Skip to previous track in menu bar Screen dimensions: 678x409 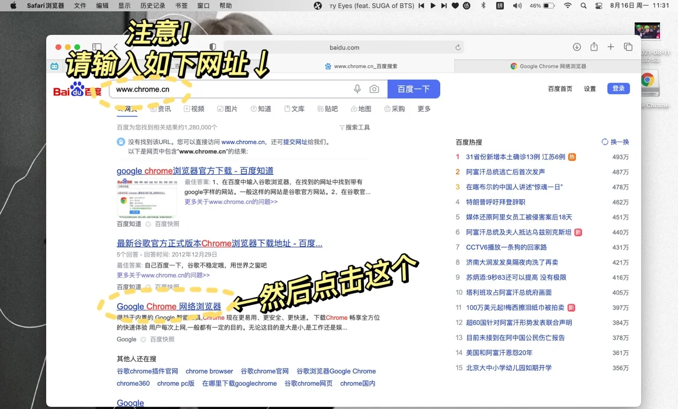coord(421,6)
